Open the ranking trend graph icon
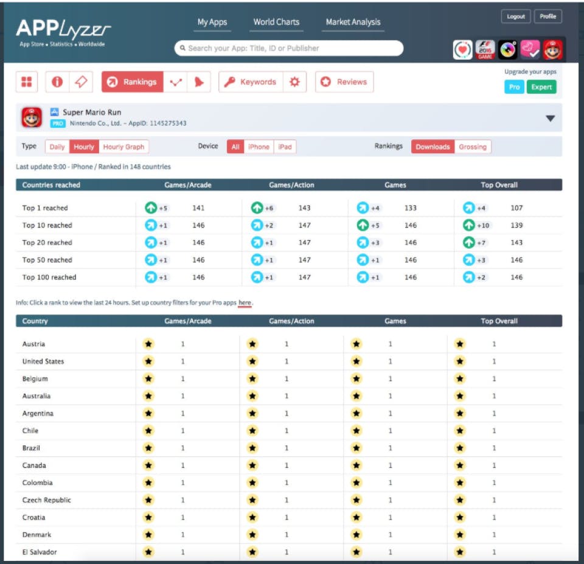The width and height of the screenshot is (584, 564). (175, 82)
